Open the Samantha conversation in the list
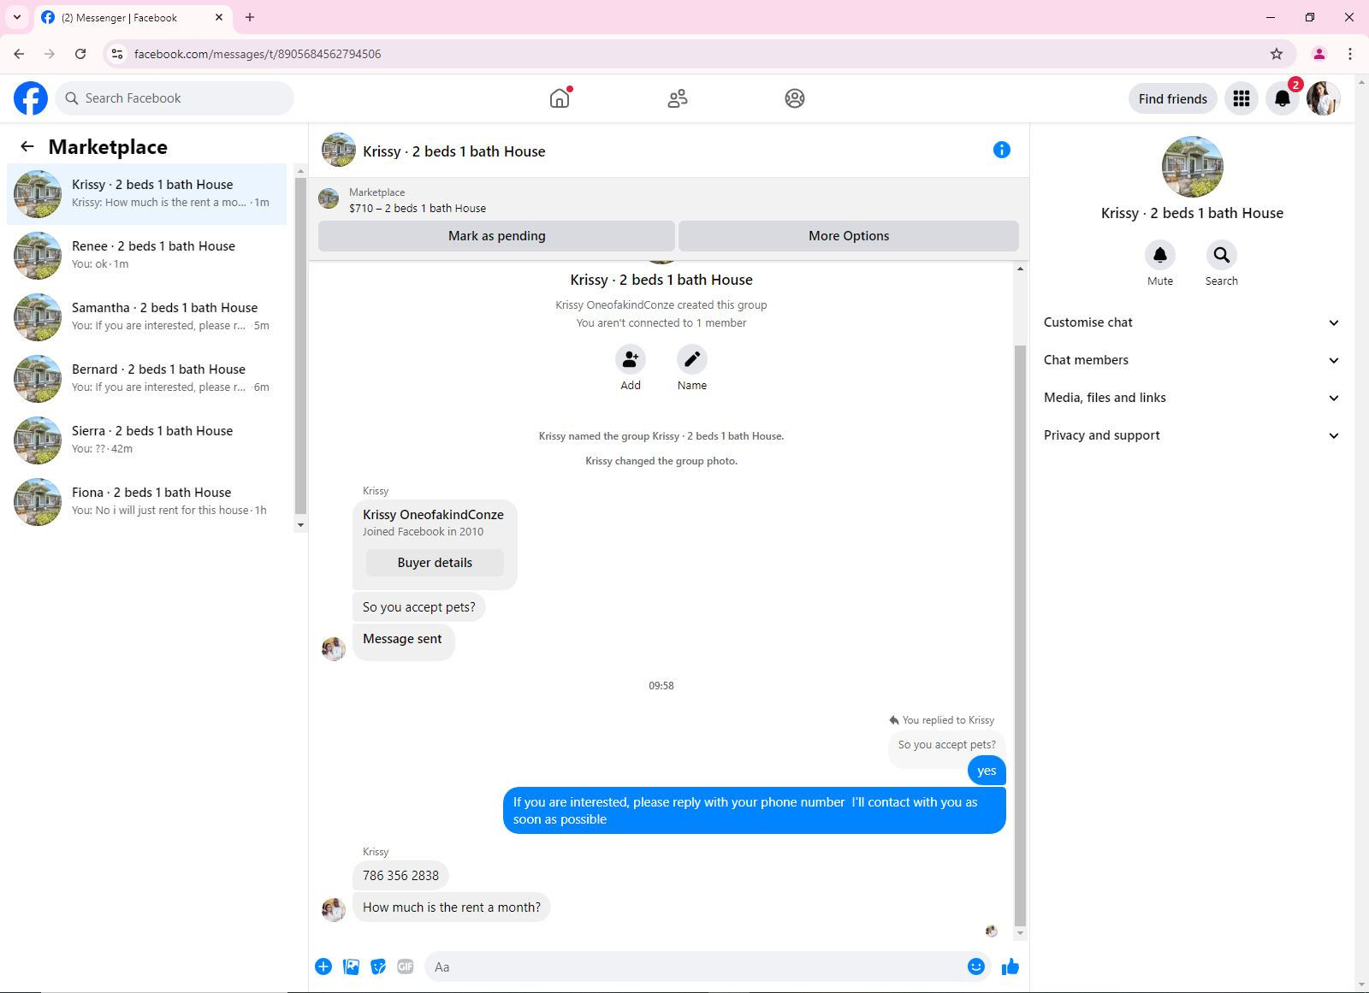Screen dimensions: 1369x993 point(147,317)
